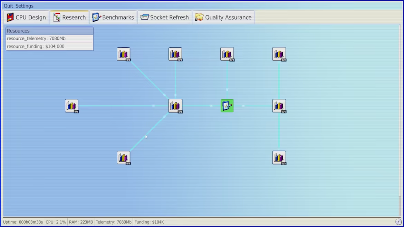Switch to the CPU Design tab
This screenshot has height=227, width=404.
coord(26,18)
